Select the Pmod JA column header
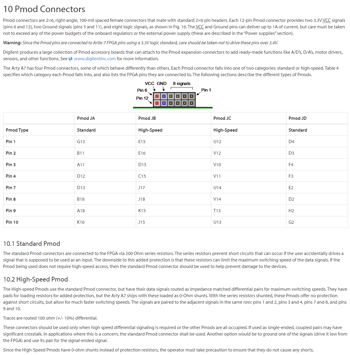Viewport: 350px width, 355px height. point(86,118)
